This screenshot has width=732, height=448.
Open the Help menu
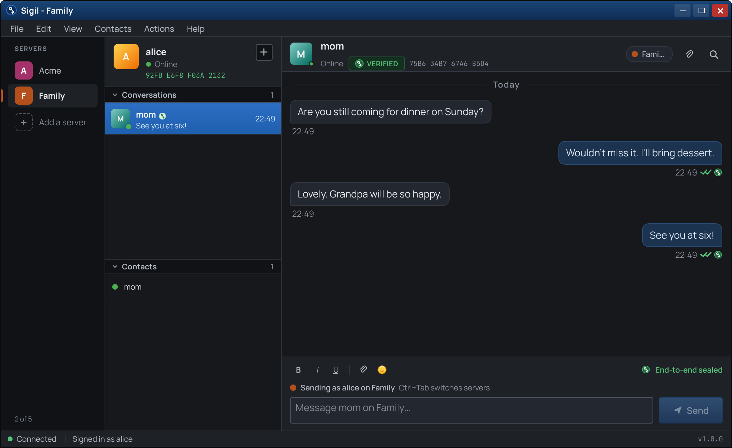click(196, 29)
